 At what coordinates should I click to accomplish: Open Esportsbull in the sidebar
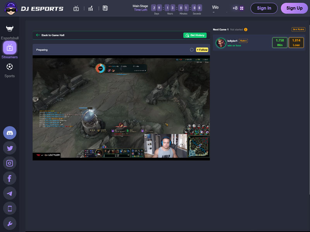(x=10, y=32)
